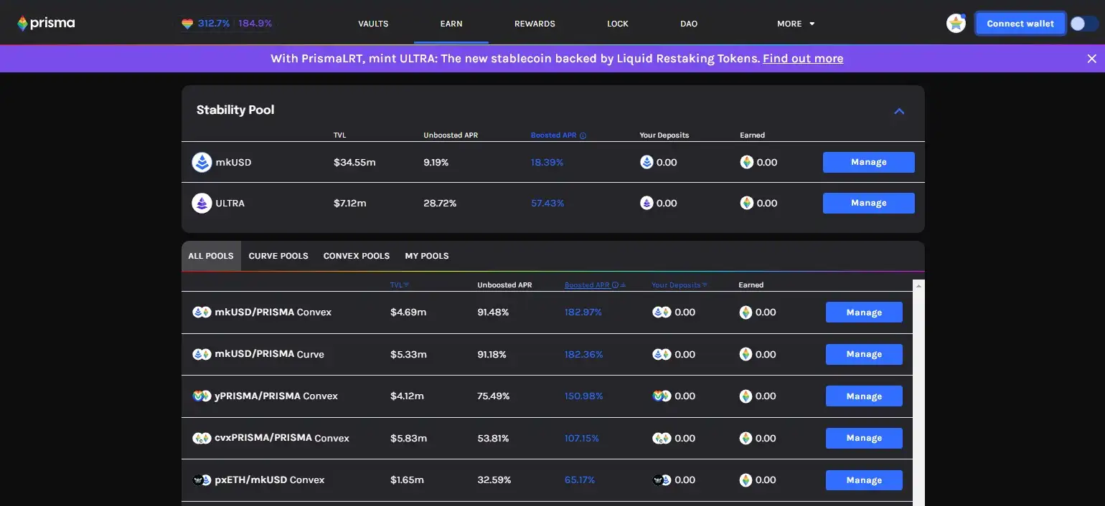Click the ULTRA token icon in Stability Pool
The height and width of the screenshot is (506, 1105).
pyautogui.click(x=202, y=204)
